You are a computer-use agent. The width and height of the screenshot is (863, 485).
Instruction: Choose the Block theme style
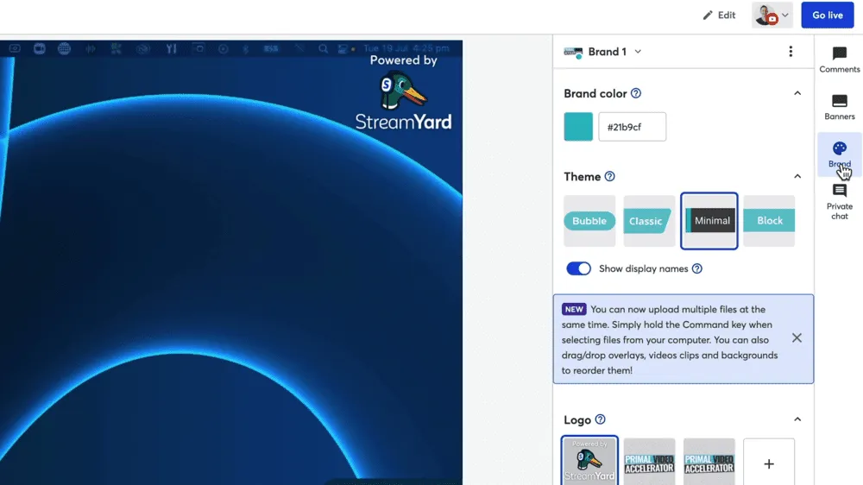coord(769,221)
